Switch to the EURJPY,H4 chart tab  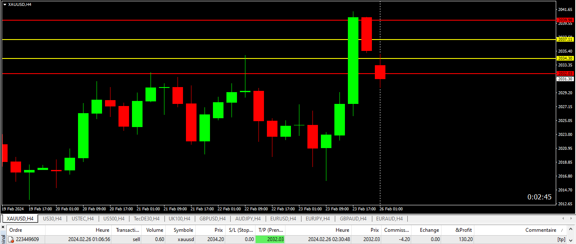(x=318, y=219)
